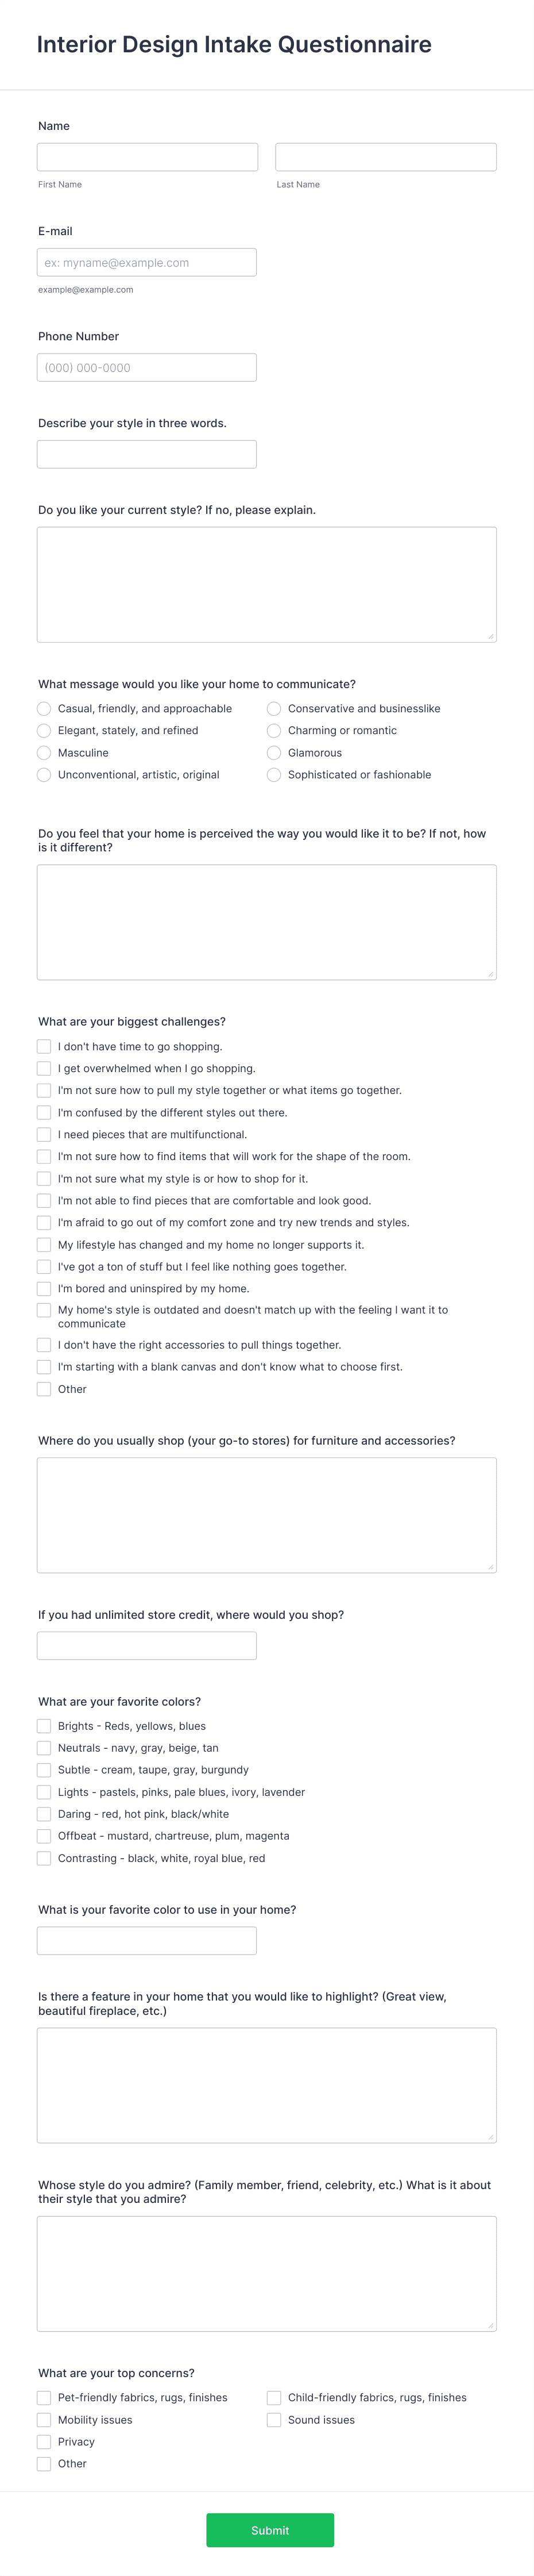Enable the "I need pieces that are multifunctional" checkbox

[44, 1134]
